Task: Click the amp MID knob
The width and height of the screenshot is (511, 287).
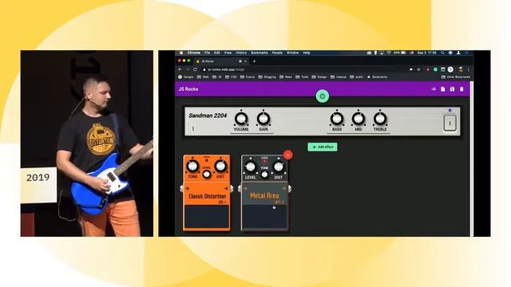Action: coord(358,119)
